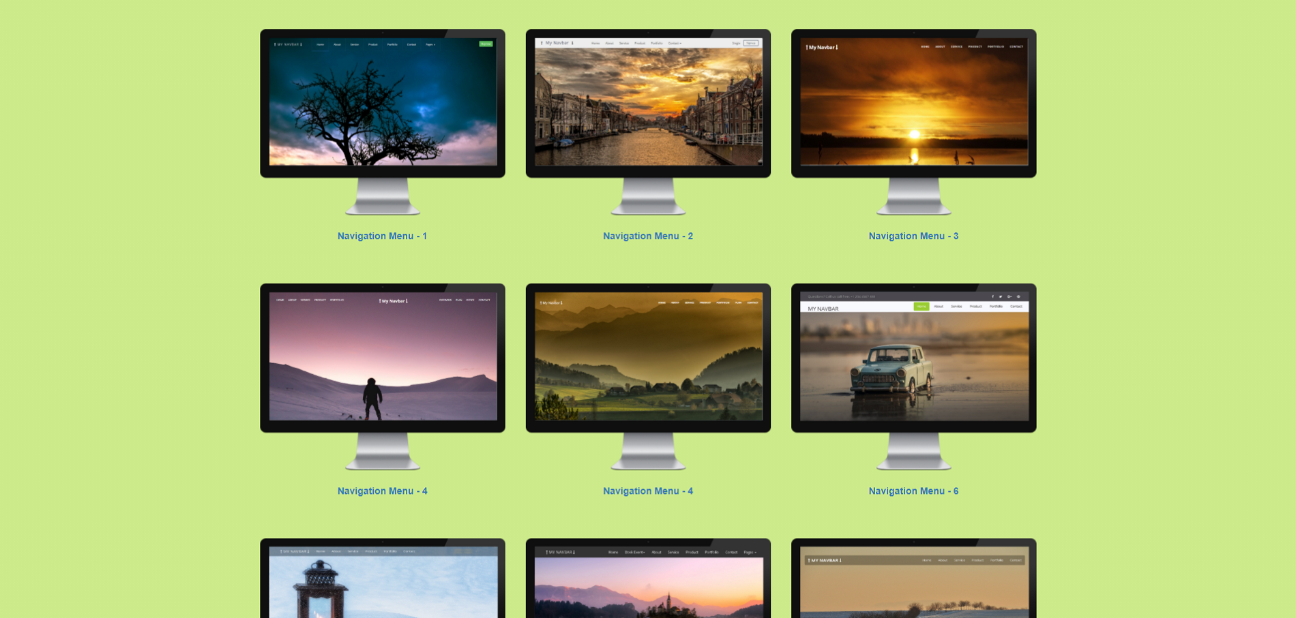Viewport: 1296px width, 618px height.
Task: Open the Navigation Menu - 3 link
Action: (913, 236)
